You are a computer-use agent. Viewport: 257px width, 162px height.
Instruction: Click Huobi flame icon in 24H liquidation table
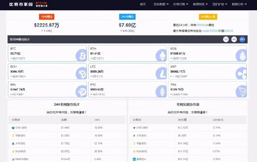coord(13,144)
